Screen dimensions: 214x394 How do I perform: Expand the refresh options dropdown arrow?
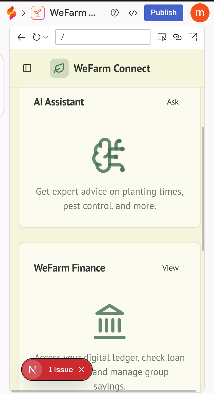tap(46, 37)
